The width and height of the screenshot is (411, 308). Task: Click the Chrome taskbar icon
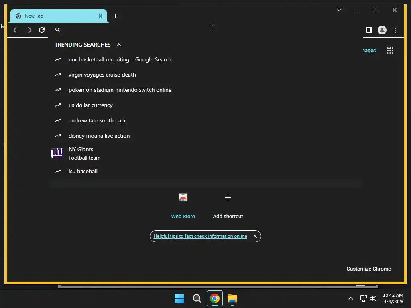pyautogui.click(x=215, y=298)
